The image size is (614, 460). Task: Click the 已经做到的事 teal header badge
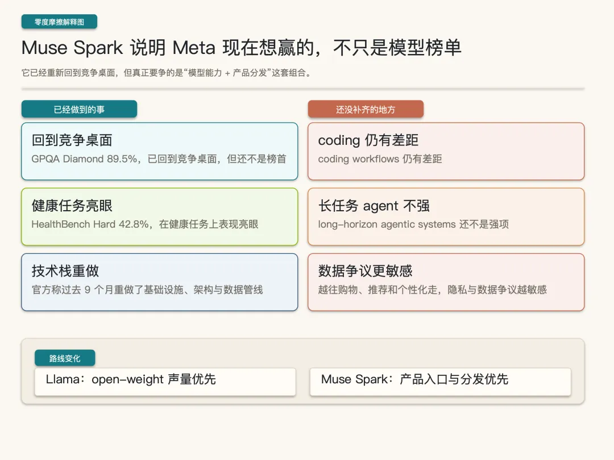[x=79, y=109]
